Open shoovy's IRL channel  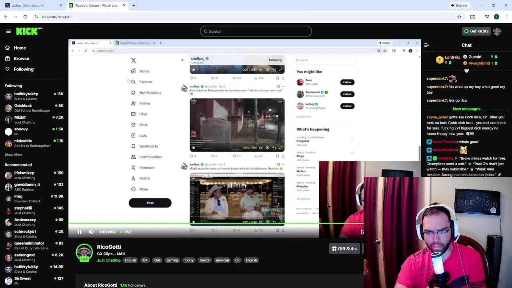(34, 132)
